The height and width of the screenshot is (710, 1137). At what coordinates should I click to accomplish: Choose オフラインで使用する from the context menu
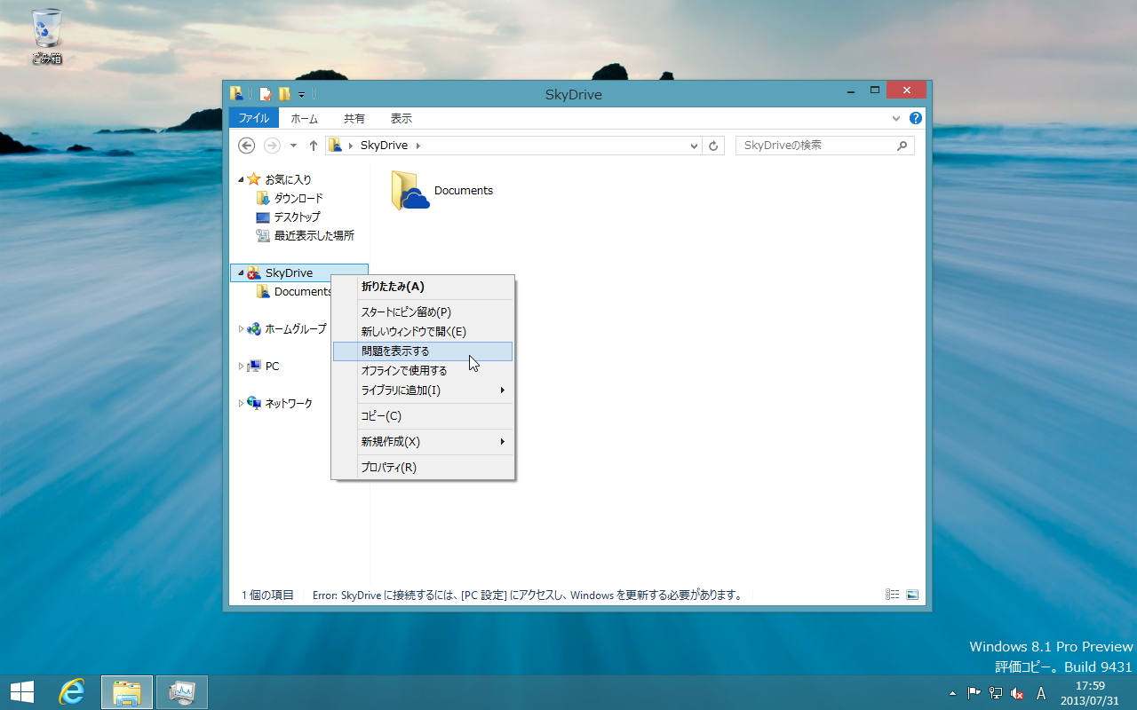(x=423, y=371)
